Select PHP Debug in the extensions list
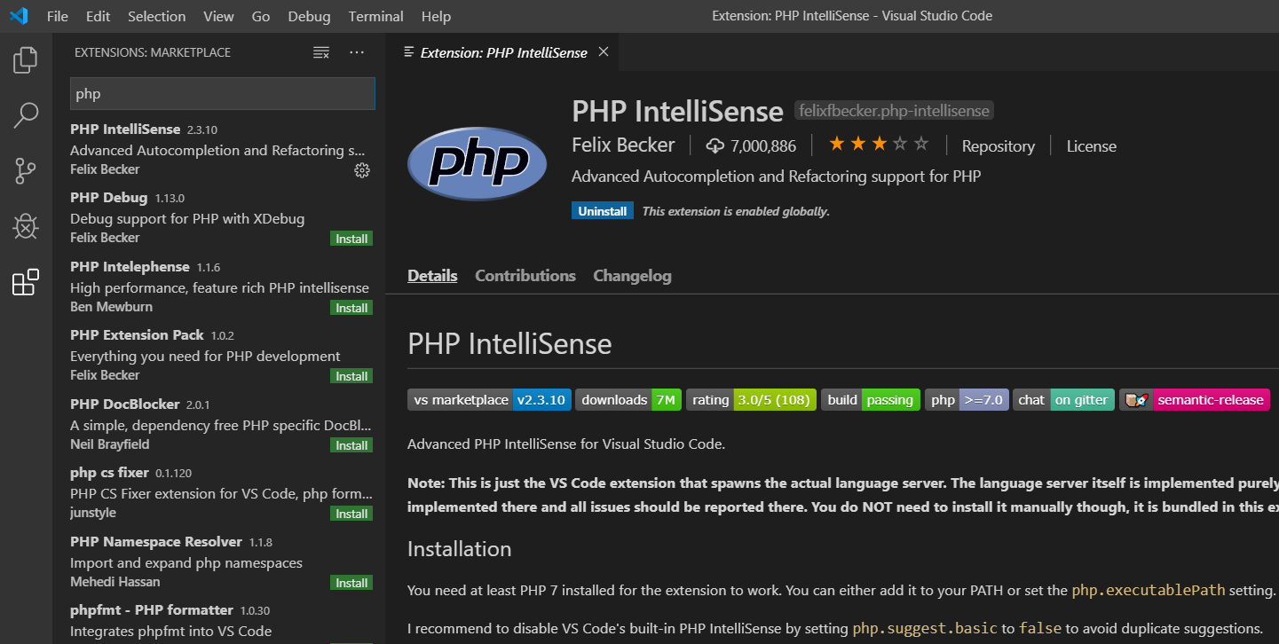 click(219, 218)
